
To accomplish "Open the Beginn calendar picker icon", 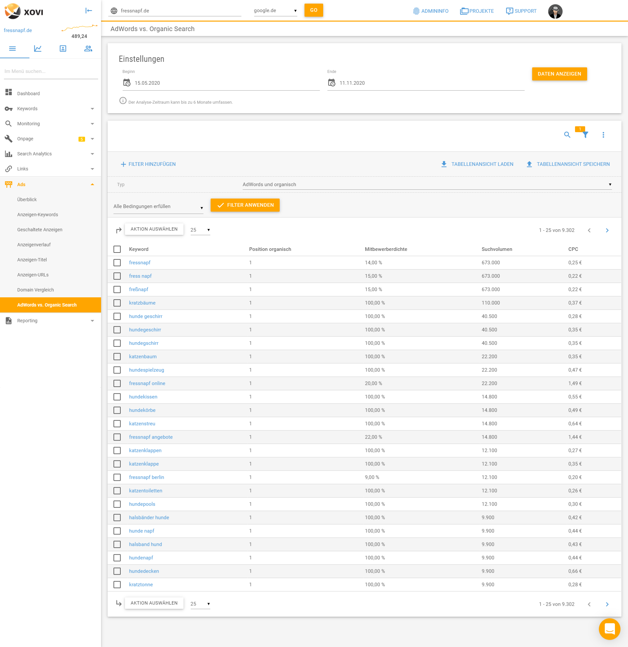I will 127,82.
